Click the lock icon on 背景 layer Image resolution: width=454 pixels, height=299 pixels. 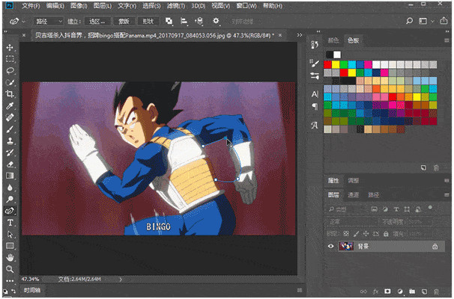tap(435, 246)
